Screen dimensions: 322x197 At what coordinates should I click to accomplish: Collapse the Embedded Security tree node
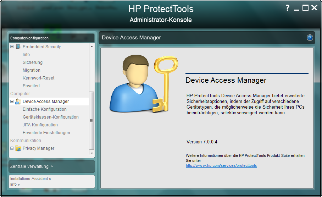coord(12,46)
